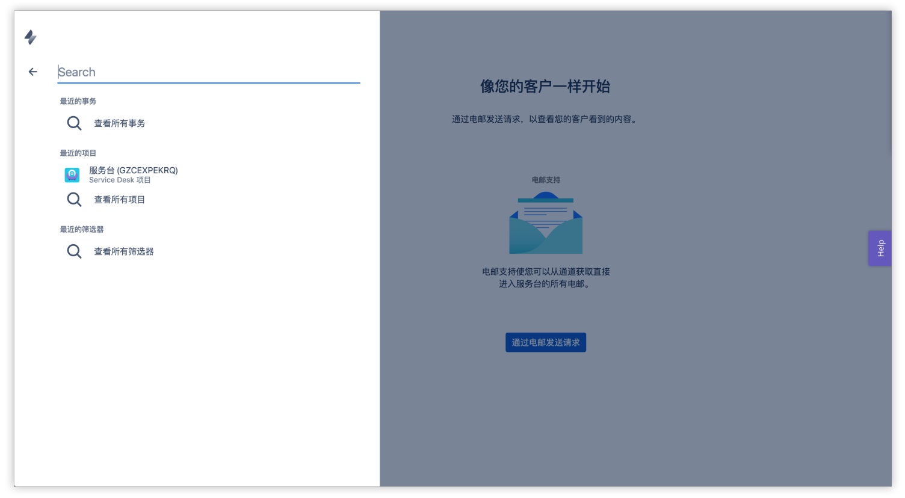Click the 最近的筛选器 section header

(82, 229)
